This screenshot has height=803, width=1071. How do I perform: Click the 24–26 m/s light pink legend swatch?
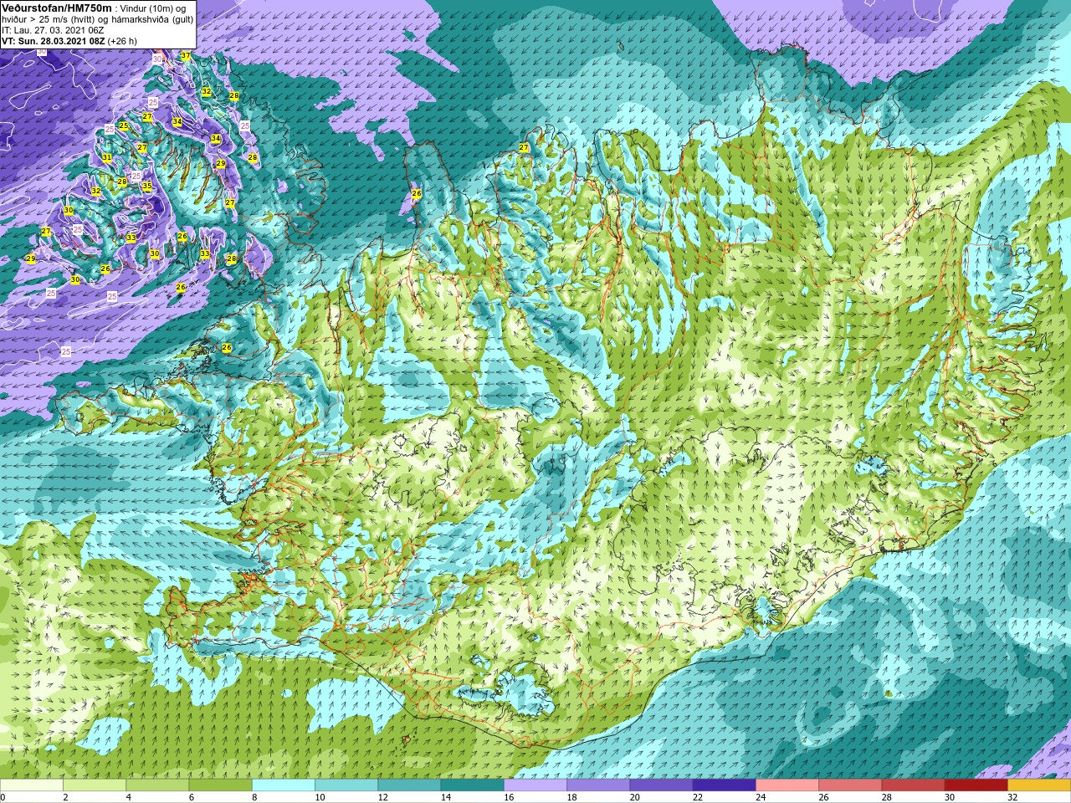pyautogui.click(x=787, y=786)
